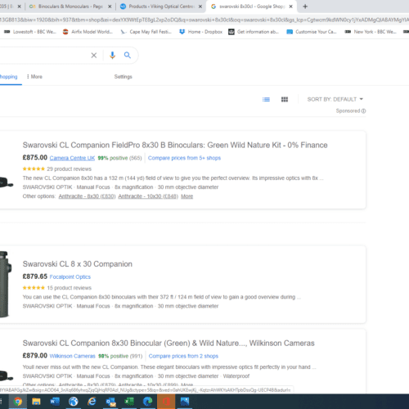Open Swarovski CL Companion FieldPro 8x30 B listing

click(175, 145)
